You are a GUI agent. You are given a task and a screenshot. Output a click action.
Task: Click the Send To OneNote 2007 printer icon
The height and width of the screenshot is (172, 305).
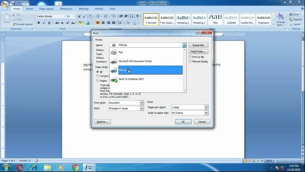click(114, 79)
